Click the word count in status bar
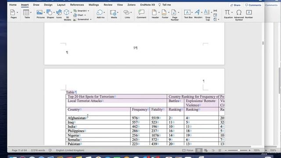Image resolution: width=281 pixels, height=158 pixels. point(38,150)
